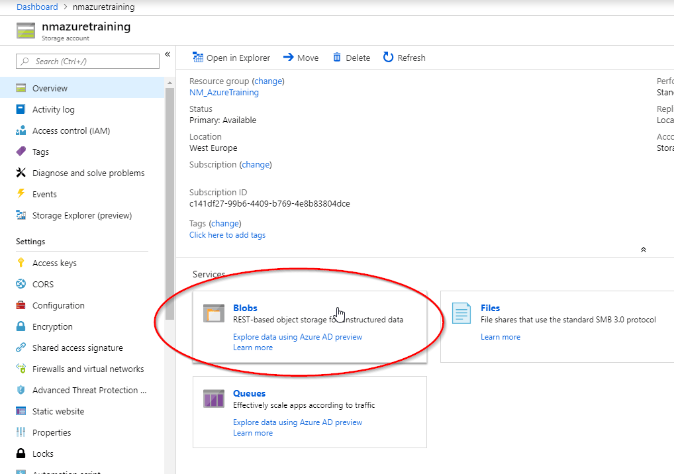
Task: Open the Blobs service icon
Action: (214, 314)
